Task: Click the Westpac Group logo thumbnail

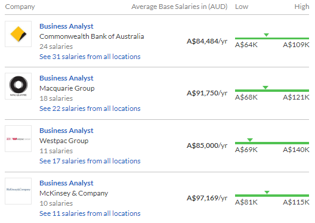Action: point(18,139)
